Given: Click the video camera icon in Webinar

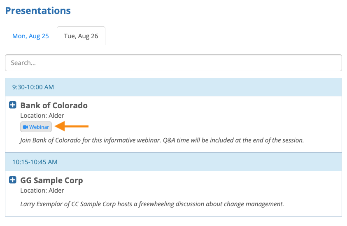Looking at the screenshot, I should [26, 127].
